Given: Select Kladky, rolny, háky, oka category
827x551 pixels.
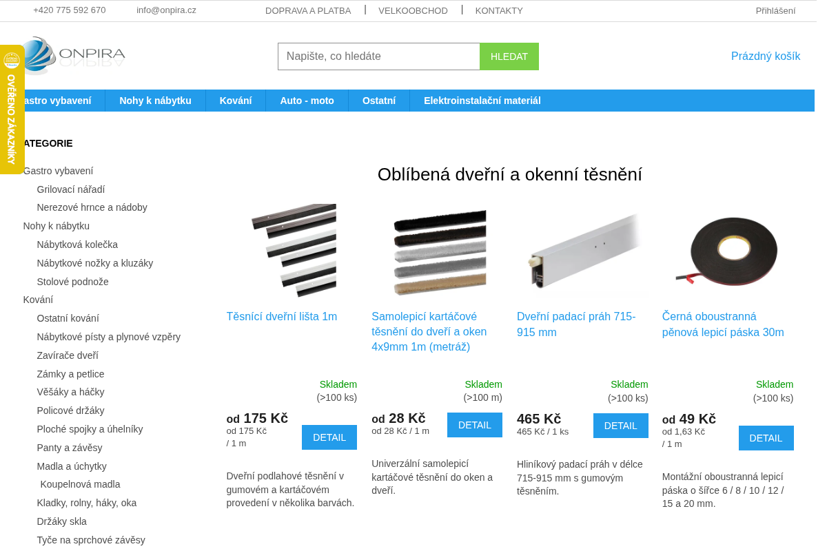Looking at the screenshot, I should tap(87, 503).
